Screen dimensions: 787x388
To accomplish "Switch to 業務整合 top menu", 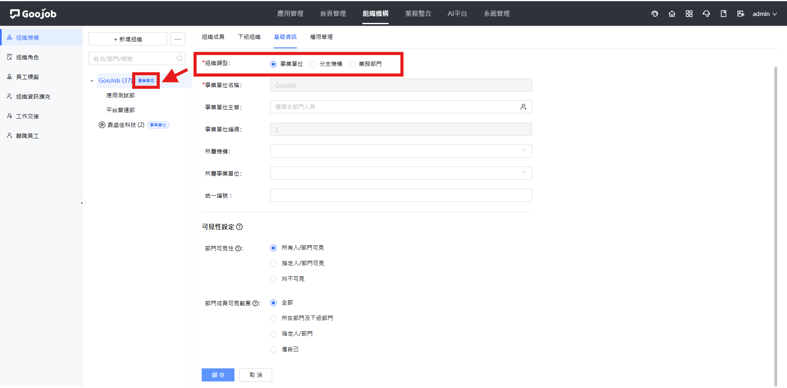I will coord(418,14).
